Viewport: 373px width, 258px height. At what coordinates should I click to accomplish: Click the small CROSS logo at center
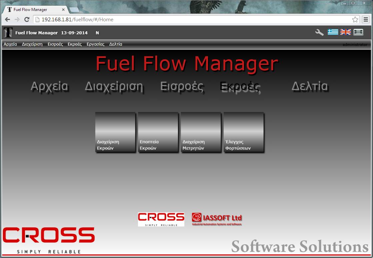coord(161,219)
